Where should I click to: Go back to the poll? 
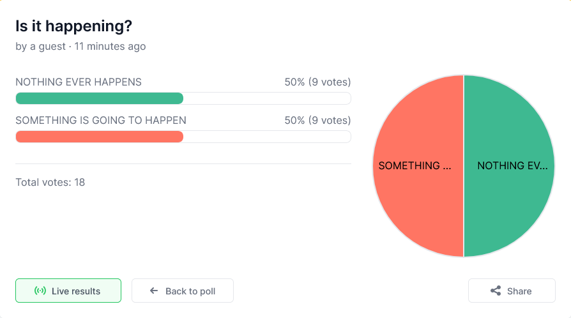183,291
